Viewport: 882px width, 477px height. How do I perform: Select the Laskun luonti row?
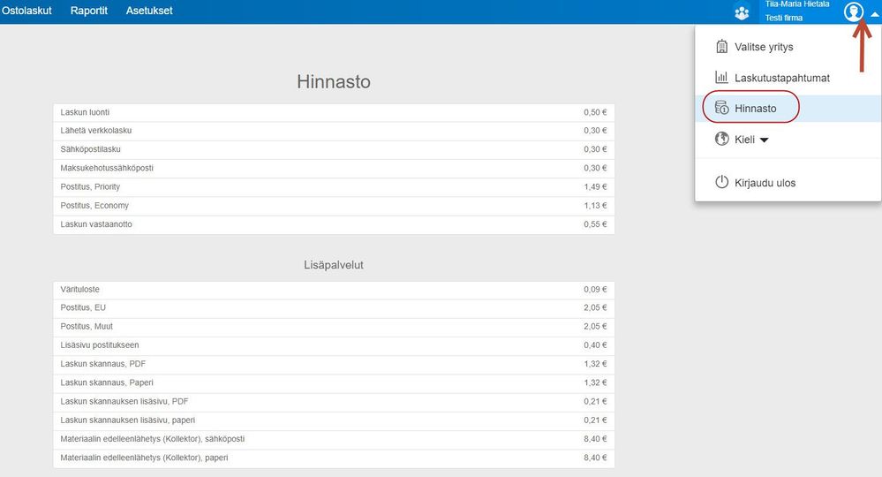pyautogui.click(x=334, y=112)
